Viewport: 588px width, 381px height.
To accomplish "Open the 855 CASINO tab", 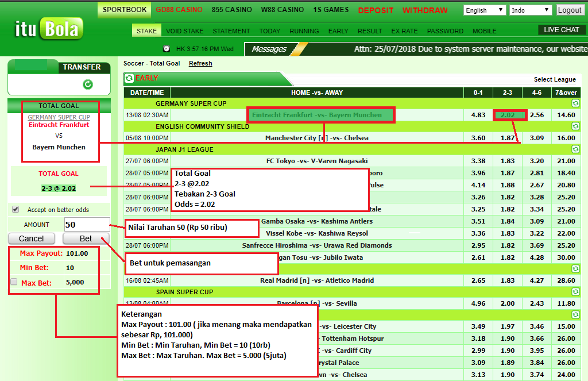I will click(232, 10).
